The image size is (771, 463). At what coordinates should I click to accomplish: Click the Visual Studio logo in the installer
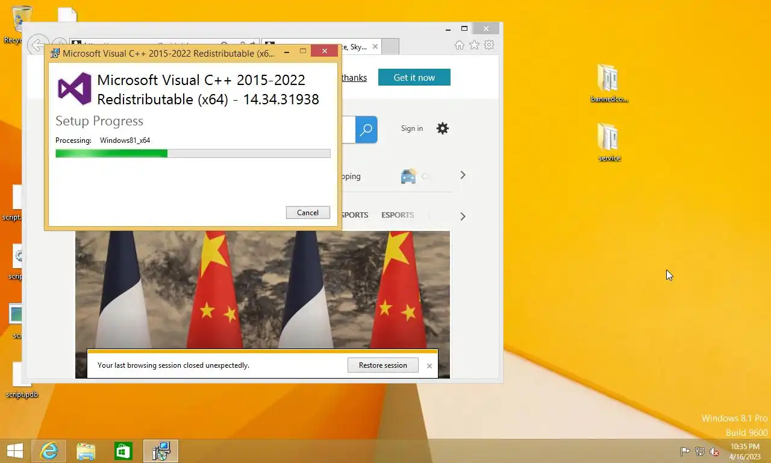[74, 89]
